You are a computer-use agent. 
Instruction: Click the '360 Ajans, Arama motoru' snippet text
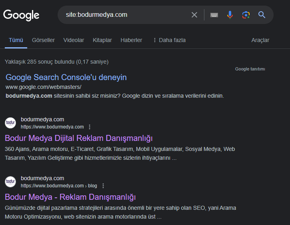pyautogui.click(x=120, y=153)
